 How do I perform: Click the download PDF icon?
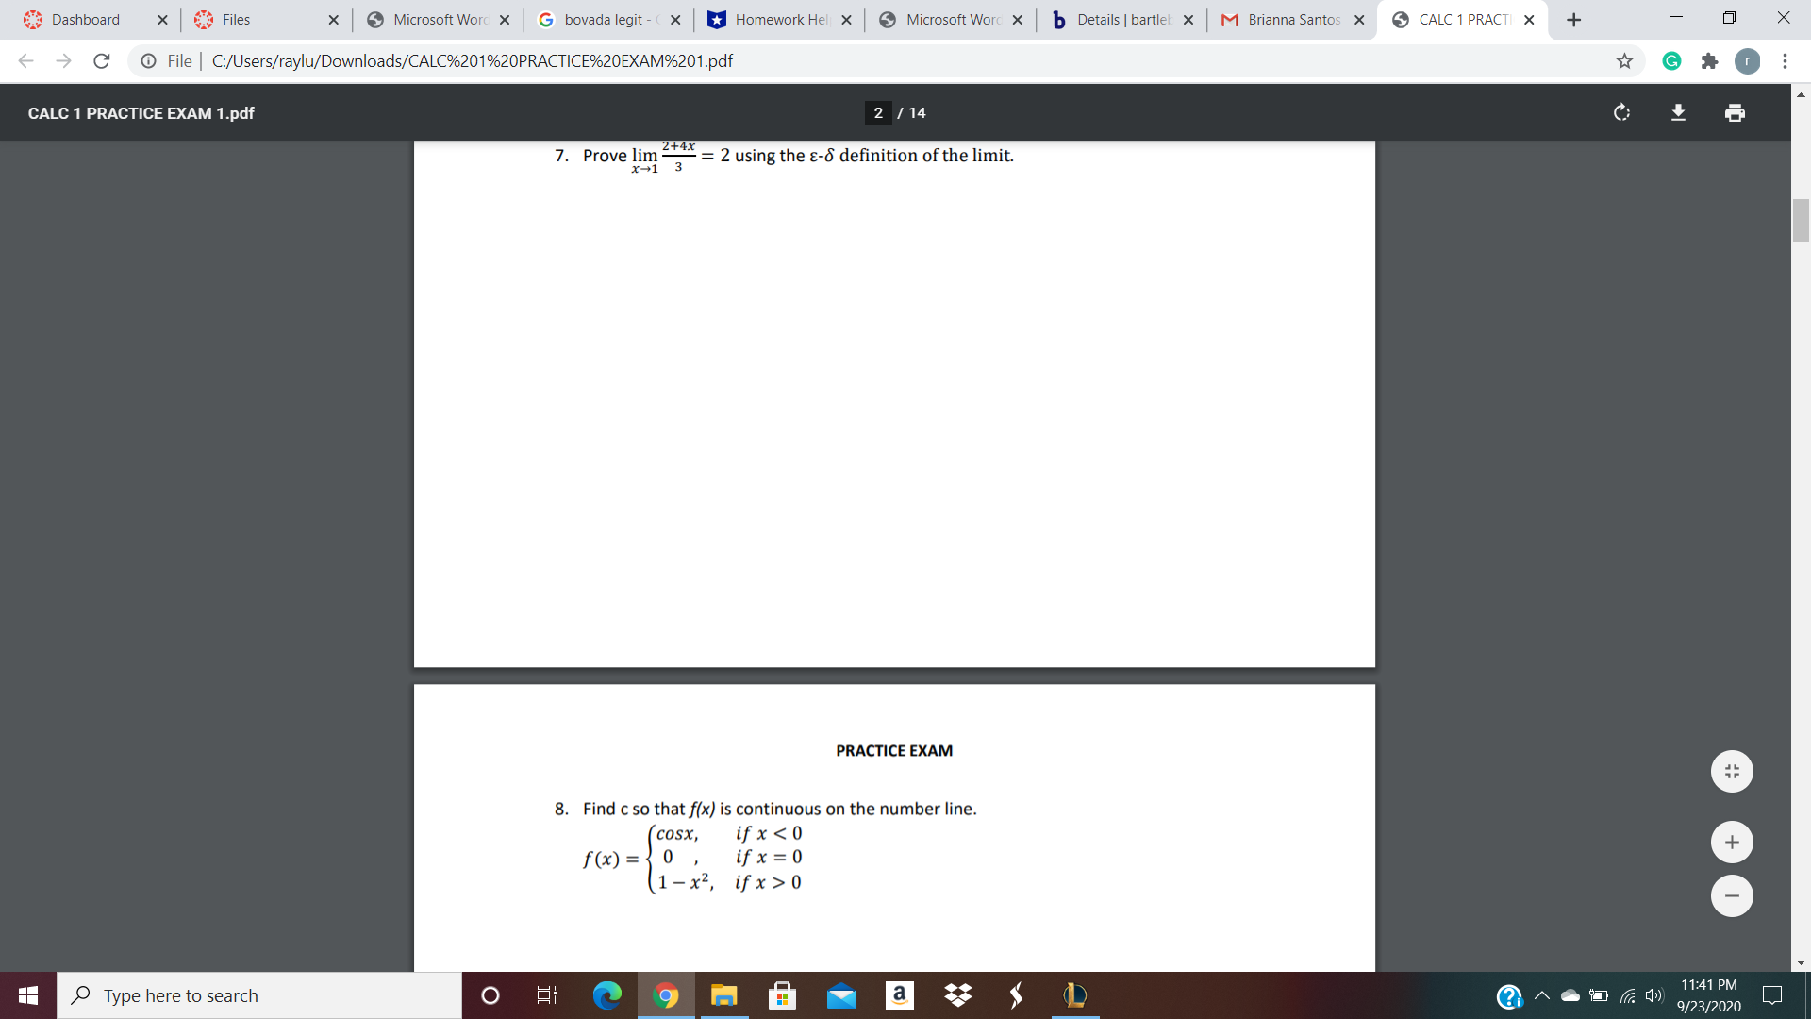click(1677, 113)
